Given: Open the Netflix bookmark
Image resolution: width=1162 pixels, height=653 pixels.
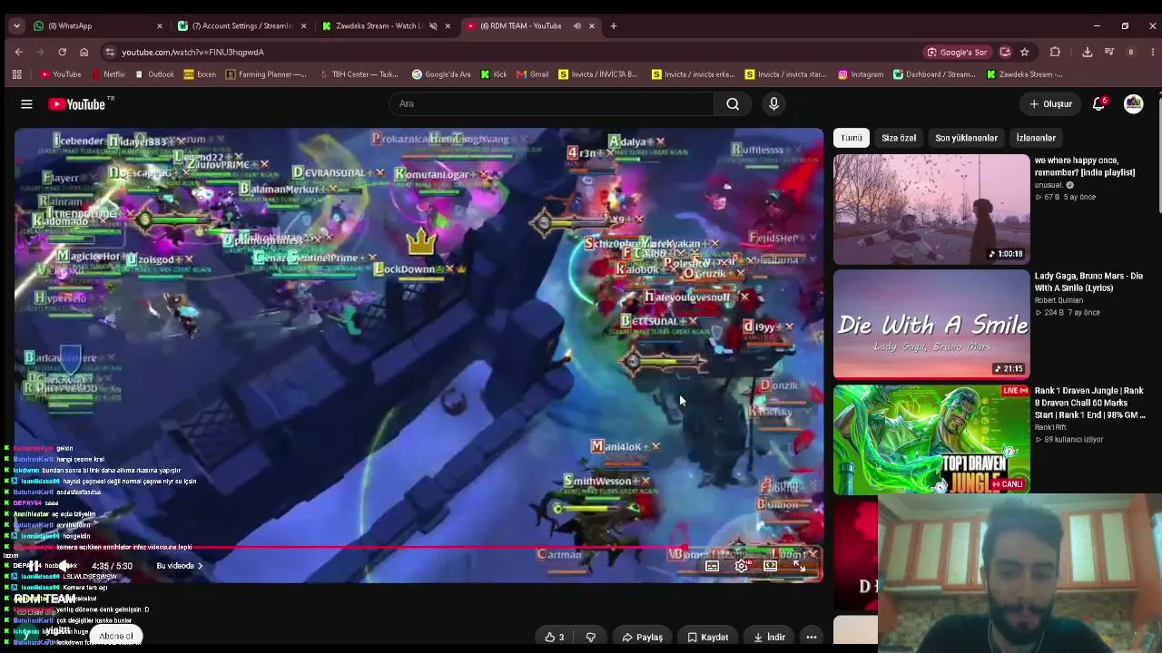Looking at the screenshot, I should [x=107, y=74].
